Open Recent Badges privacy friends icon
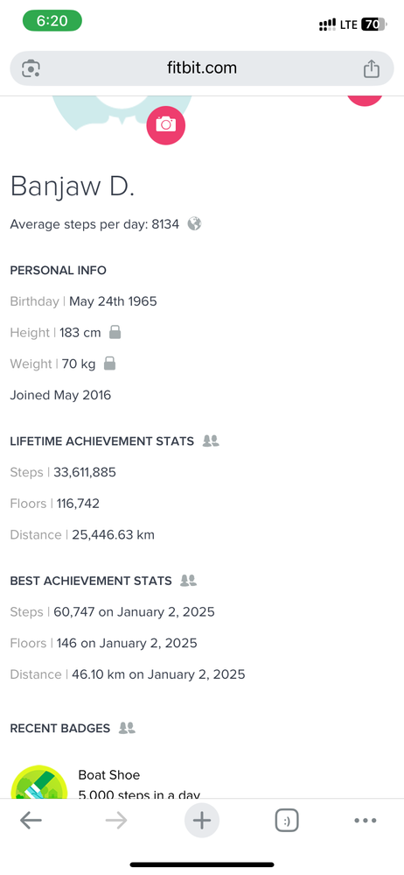 [x=127, y=728]
